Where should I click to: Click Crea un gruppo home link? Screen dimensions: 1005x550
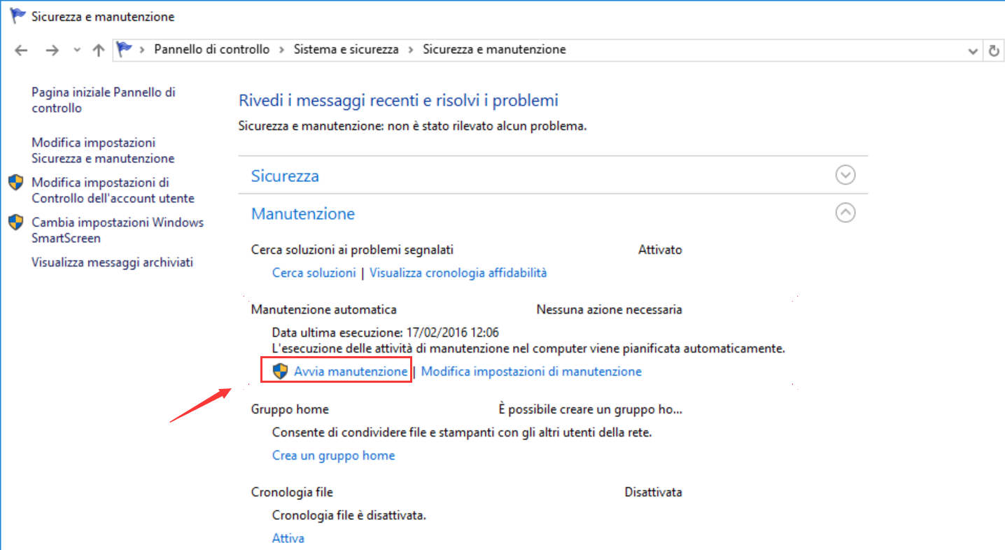click(x=333, y=456)
